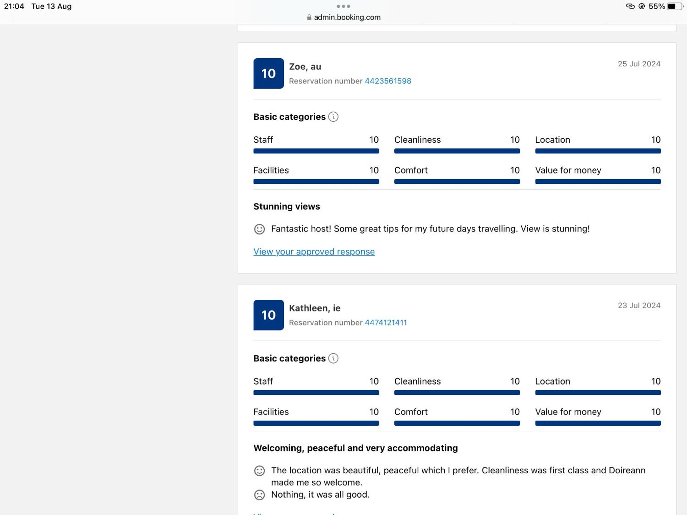The height and width of the screenshot is (515, 687).
Task: Open 'View your approved response' for Zoe
Action: coord(314,251)
